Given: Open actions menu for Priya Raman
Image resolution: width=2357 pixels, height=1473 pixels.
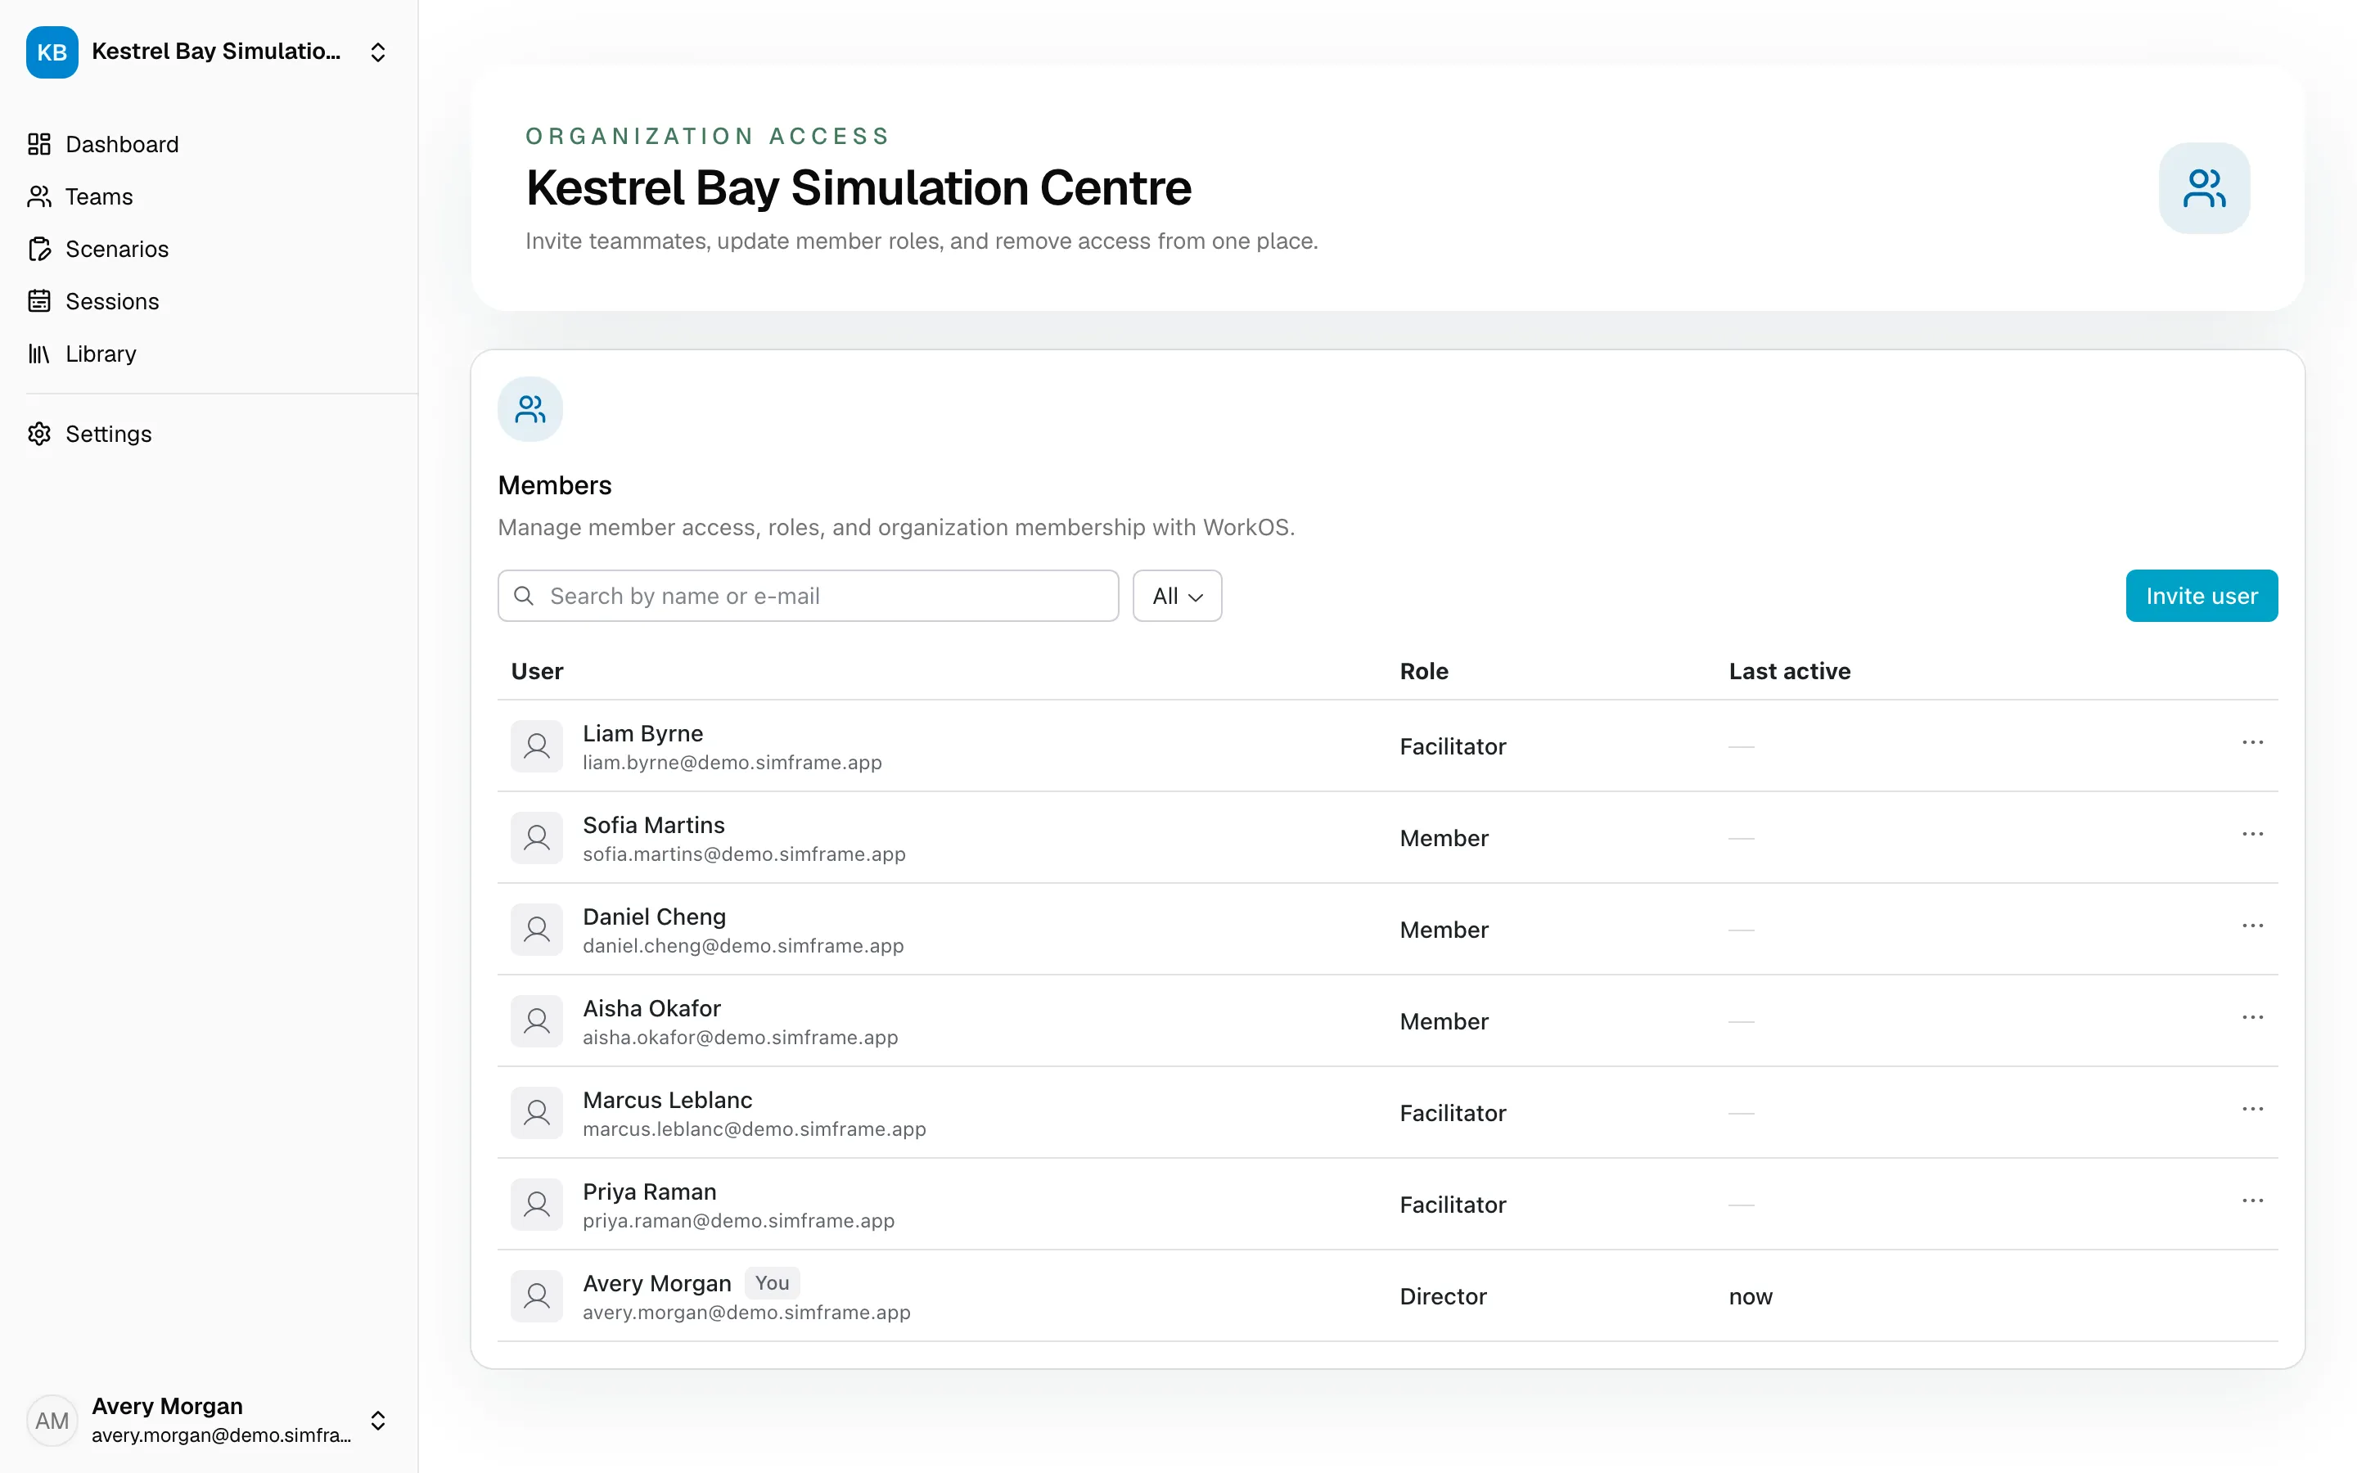Looking at the screenshot, I should pos(2253,1200).
